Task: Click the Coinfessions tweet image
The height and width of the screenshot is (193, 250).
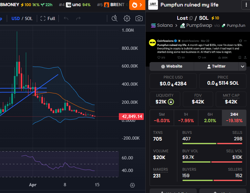Action: coord(198,49)
